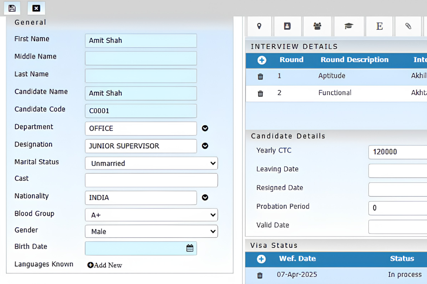The image size is (427, 284).
Task: Open the graduation cap education tab
Action: (x=349, y=26)
